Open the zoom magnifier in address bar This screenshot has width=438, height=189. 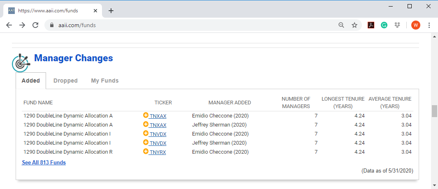pyautogui.click(x=341, y=25)
